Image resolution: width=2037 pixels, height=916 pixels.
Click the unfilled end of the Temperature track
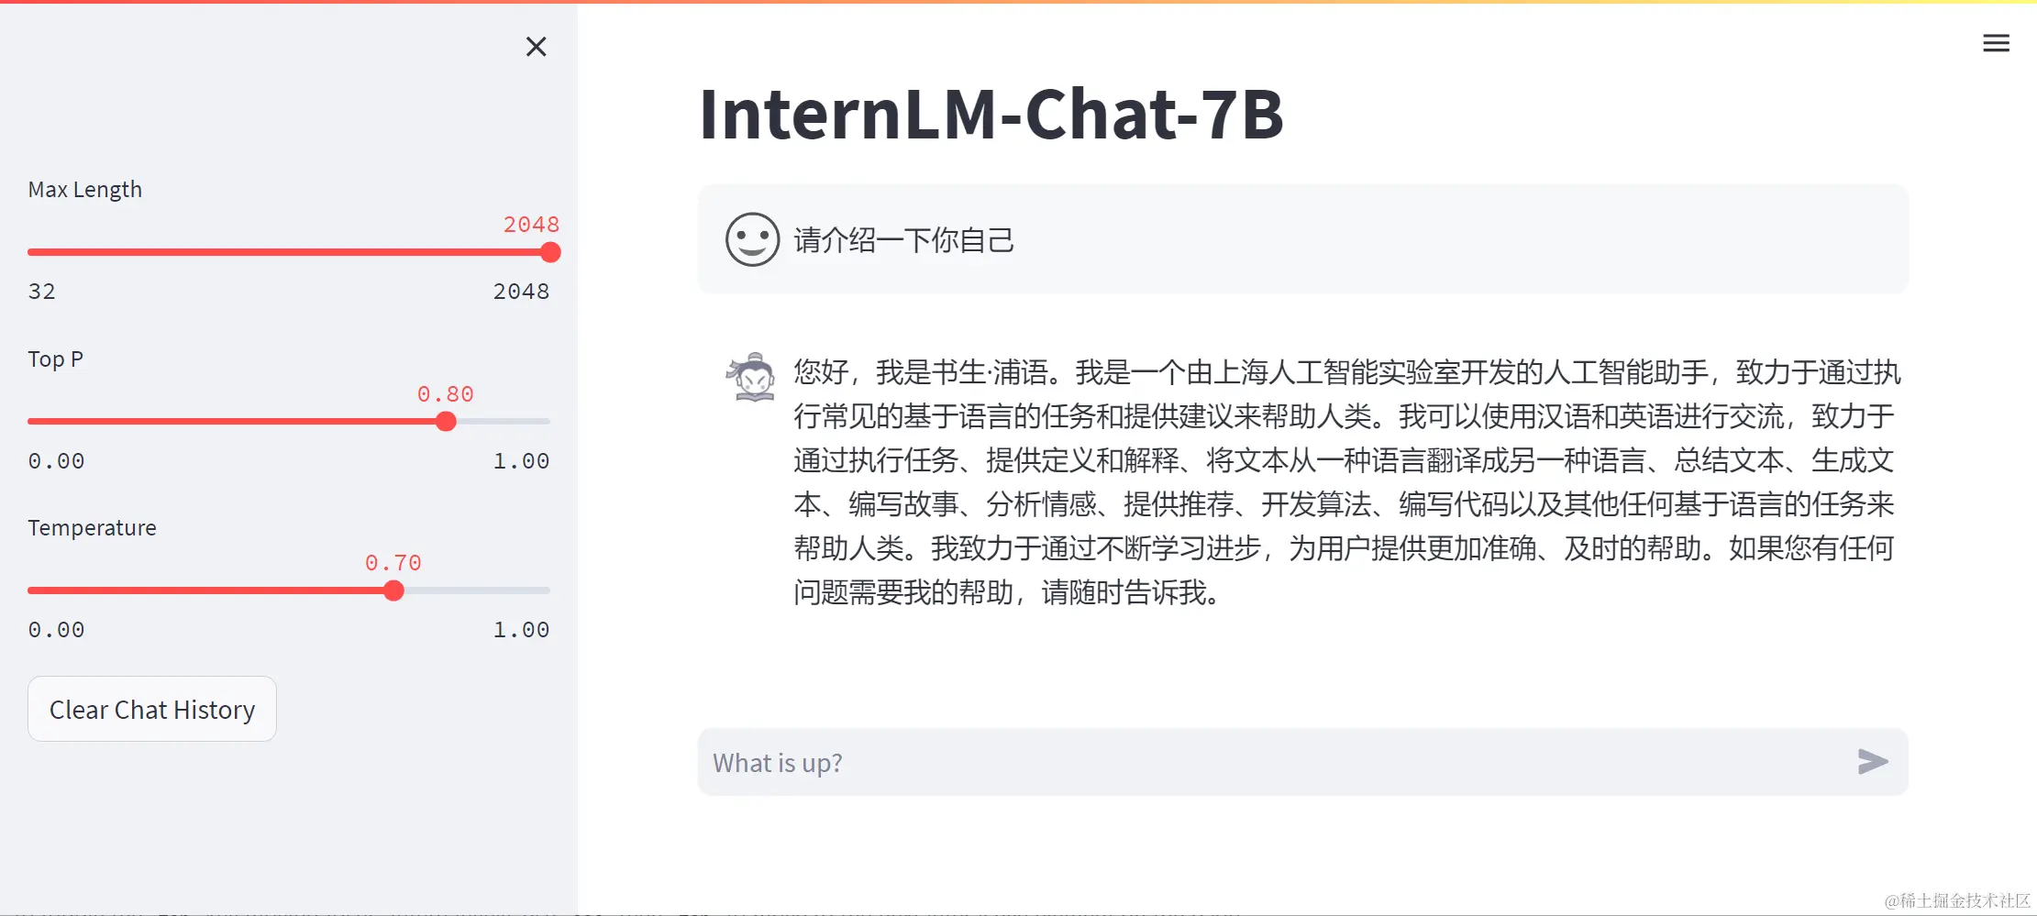tap(532, 590)
